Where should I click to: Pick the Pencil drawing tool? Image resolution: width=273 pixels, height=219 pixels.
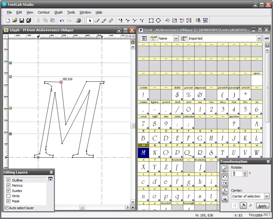(104, 21)
